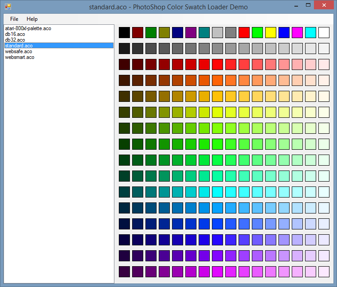Pick the pure yellow swatch in top row
This screenshot has width=337, height=287.
pos(270,32)
